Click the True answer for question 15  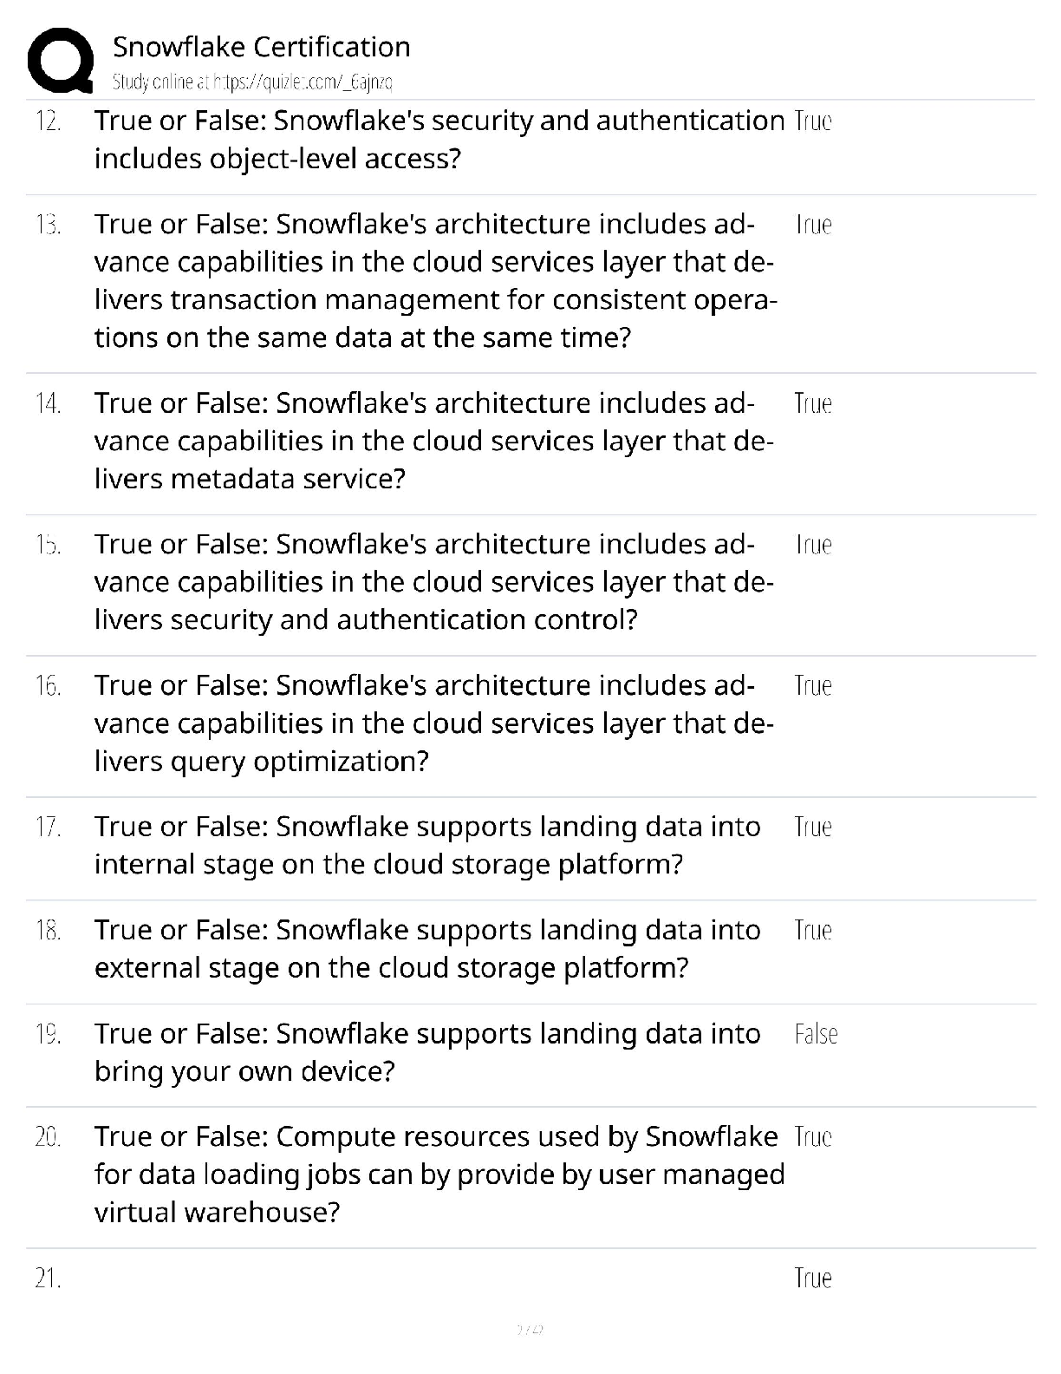813,545
